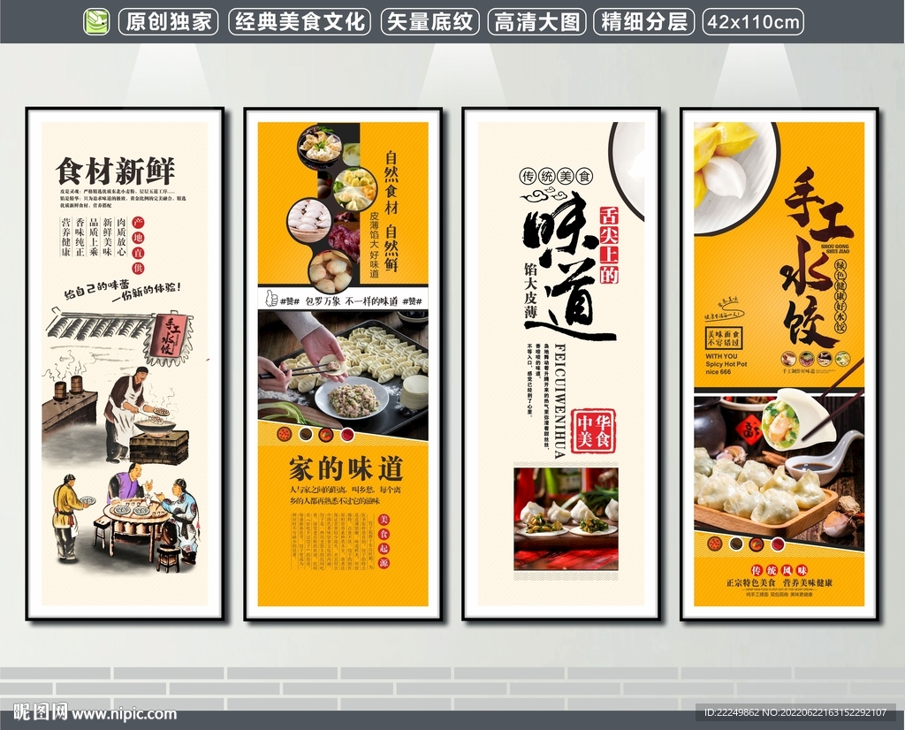
Task: Click the 精细分层 tag
Action: click(643, 21)
